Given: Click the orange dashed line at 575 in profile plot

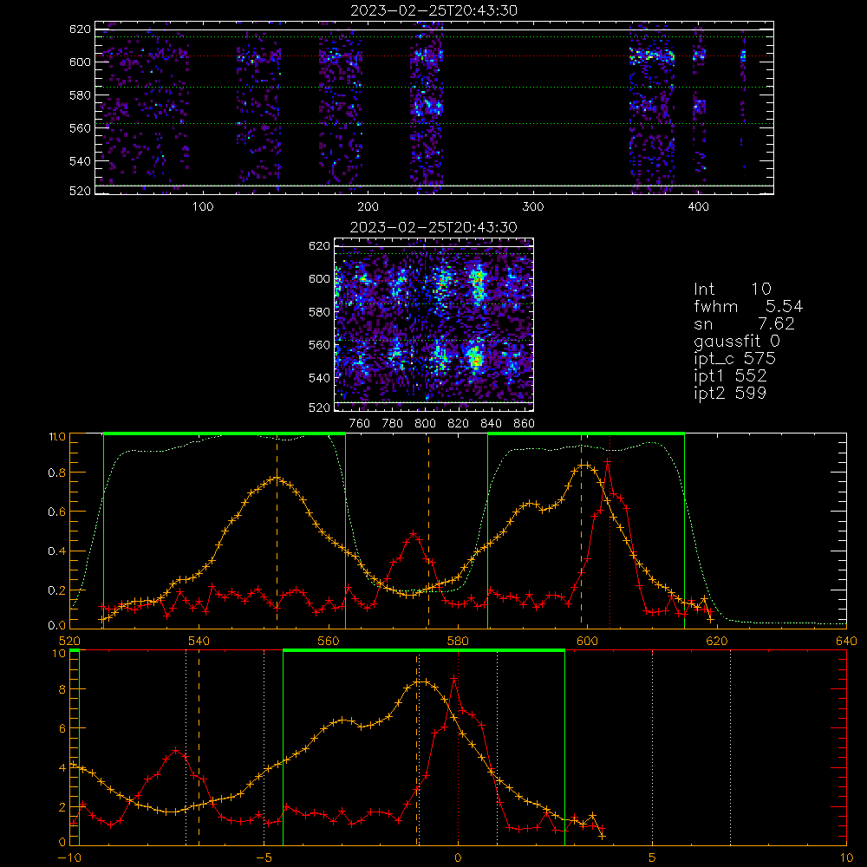Looking at the screenshot, I should (428, 531).
